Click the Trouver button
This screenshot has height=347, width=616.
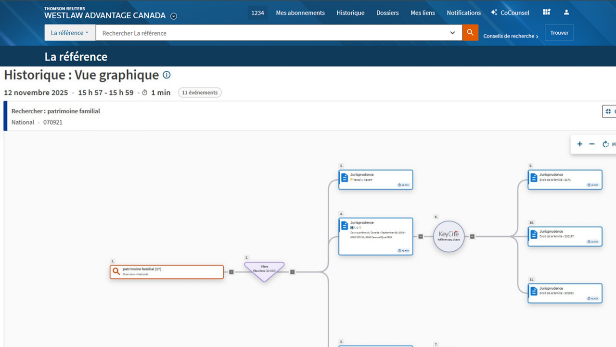pyautogui.click(x=559, y=33)
